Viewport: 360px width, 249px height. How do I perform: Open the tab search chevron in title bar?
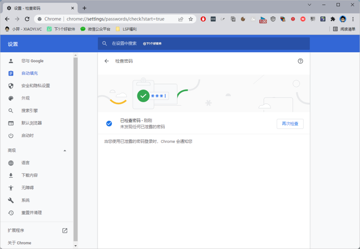(309, 5)
